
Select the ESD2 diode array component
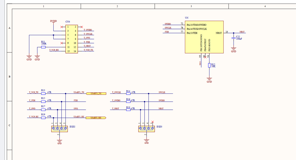click(x=60, y=129)
